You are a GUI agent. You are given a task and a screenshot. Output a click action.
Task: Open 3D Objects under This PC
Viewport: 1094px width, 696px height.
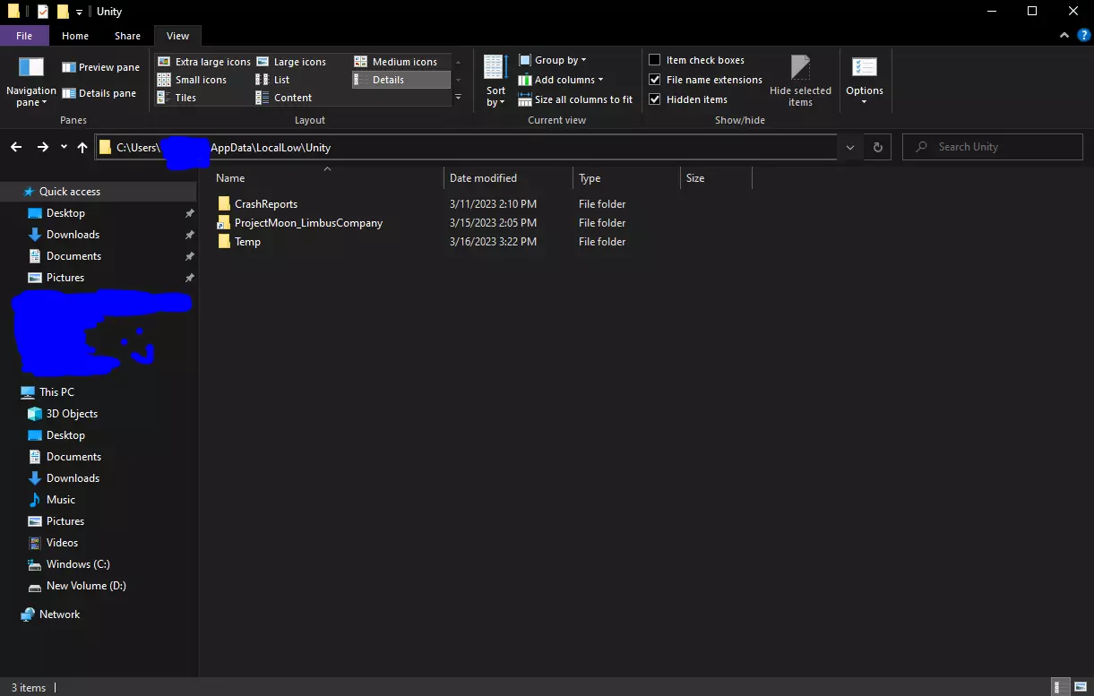pyautogui.click(x=72, y=414)
